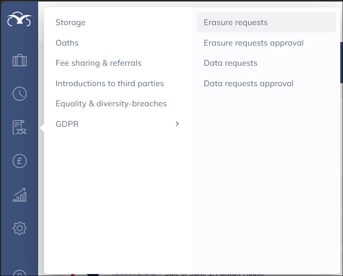Click the bird logo at sidebar top
The width and height of the screenshot is (343, 276).
pos(19,19)
